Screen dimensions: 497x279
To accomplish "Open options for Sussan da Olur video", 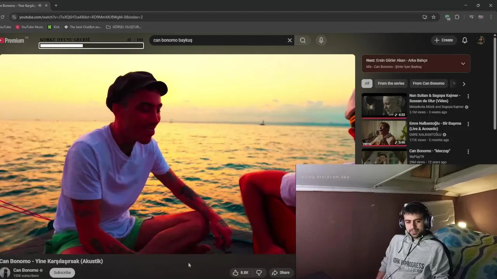I will click(x=468, y=96).
